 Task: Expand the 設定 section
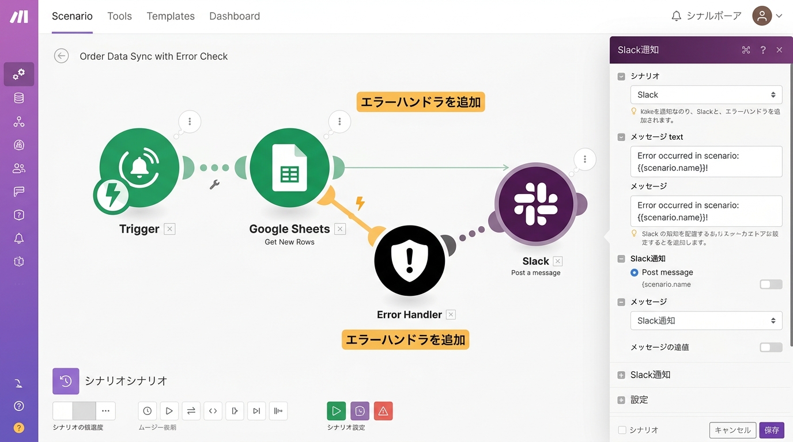[x=639, y=400]
